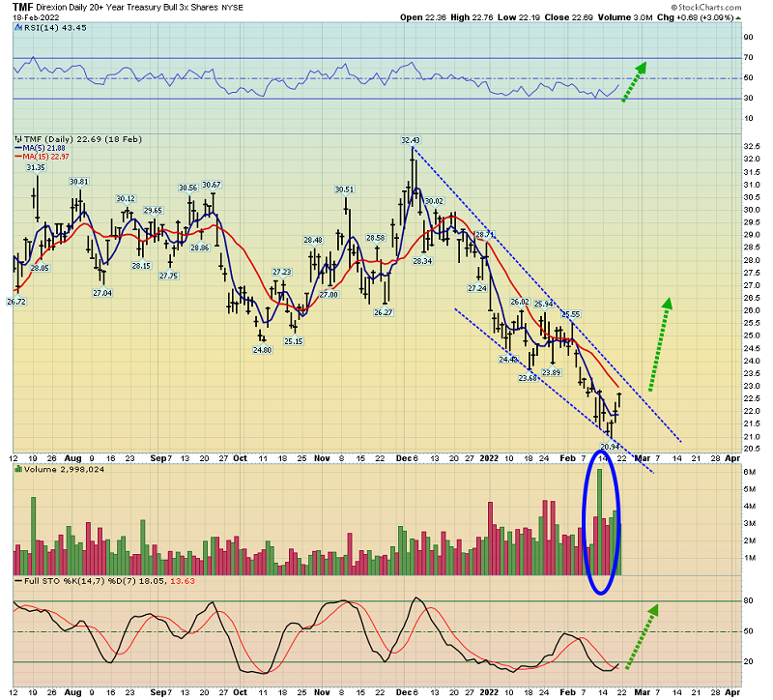The image size is (773, 700).
Task: Click the green bars icon before Volume 2,998,024
Action: [x=17, y=470]
